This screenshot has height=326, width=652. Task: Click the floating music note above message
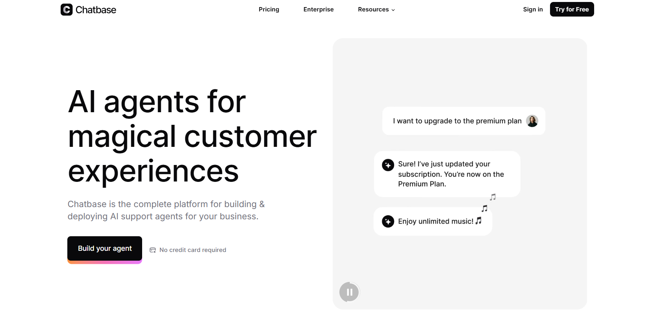(485, 208)
